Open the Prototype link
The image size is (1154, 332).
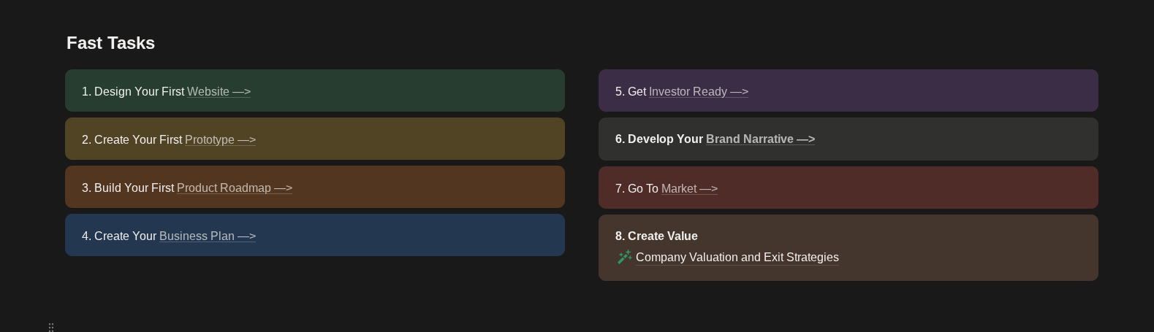coord(219,140)
